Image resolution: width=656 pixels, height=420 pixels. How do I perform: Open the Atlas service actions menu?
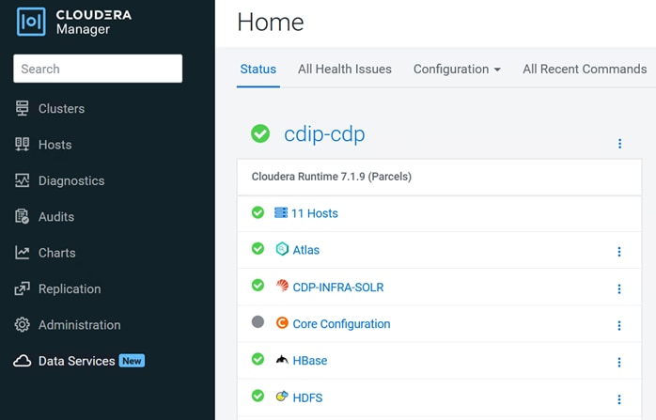click(x=619, y=252)
